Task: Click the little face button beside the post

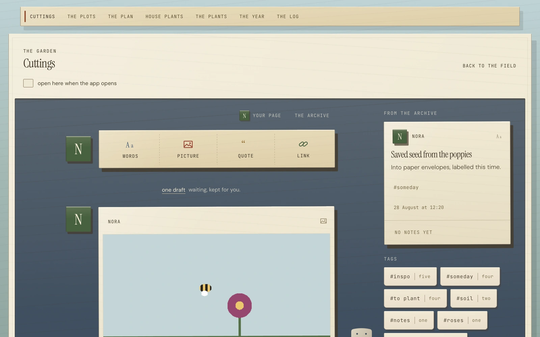Action: pos(361,333)
